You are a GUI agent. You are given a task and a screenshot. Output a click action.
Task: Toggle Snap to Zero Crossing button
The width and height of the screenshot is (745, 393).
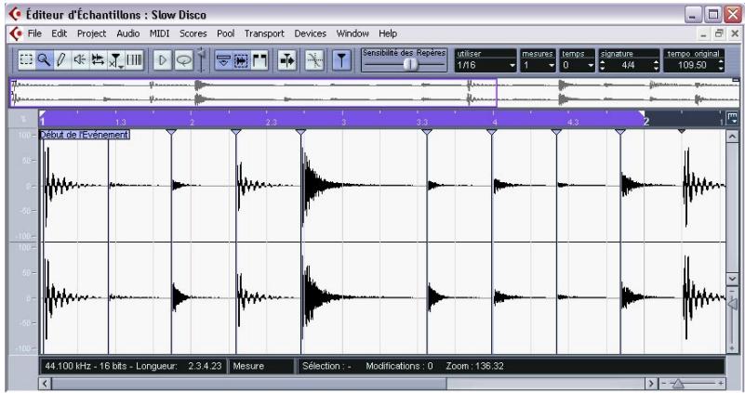pyautogui.click(x=314, y=60)
